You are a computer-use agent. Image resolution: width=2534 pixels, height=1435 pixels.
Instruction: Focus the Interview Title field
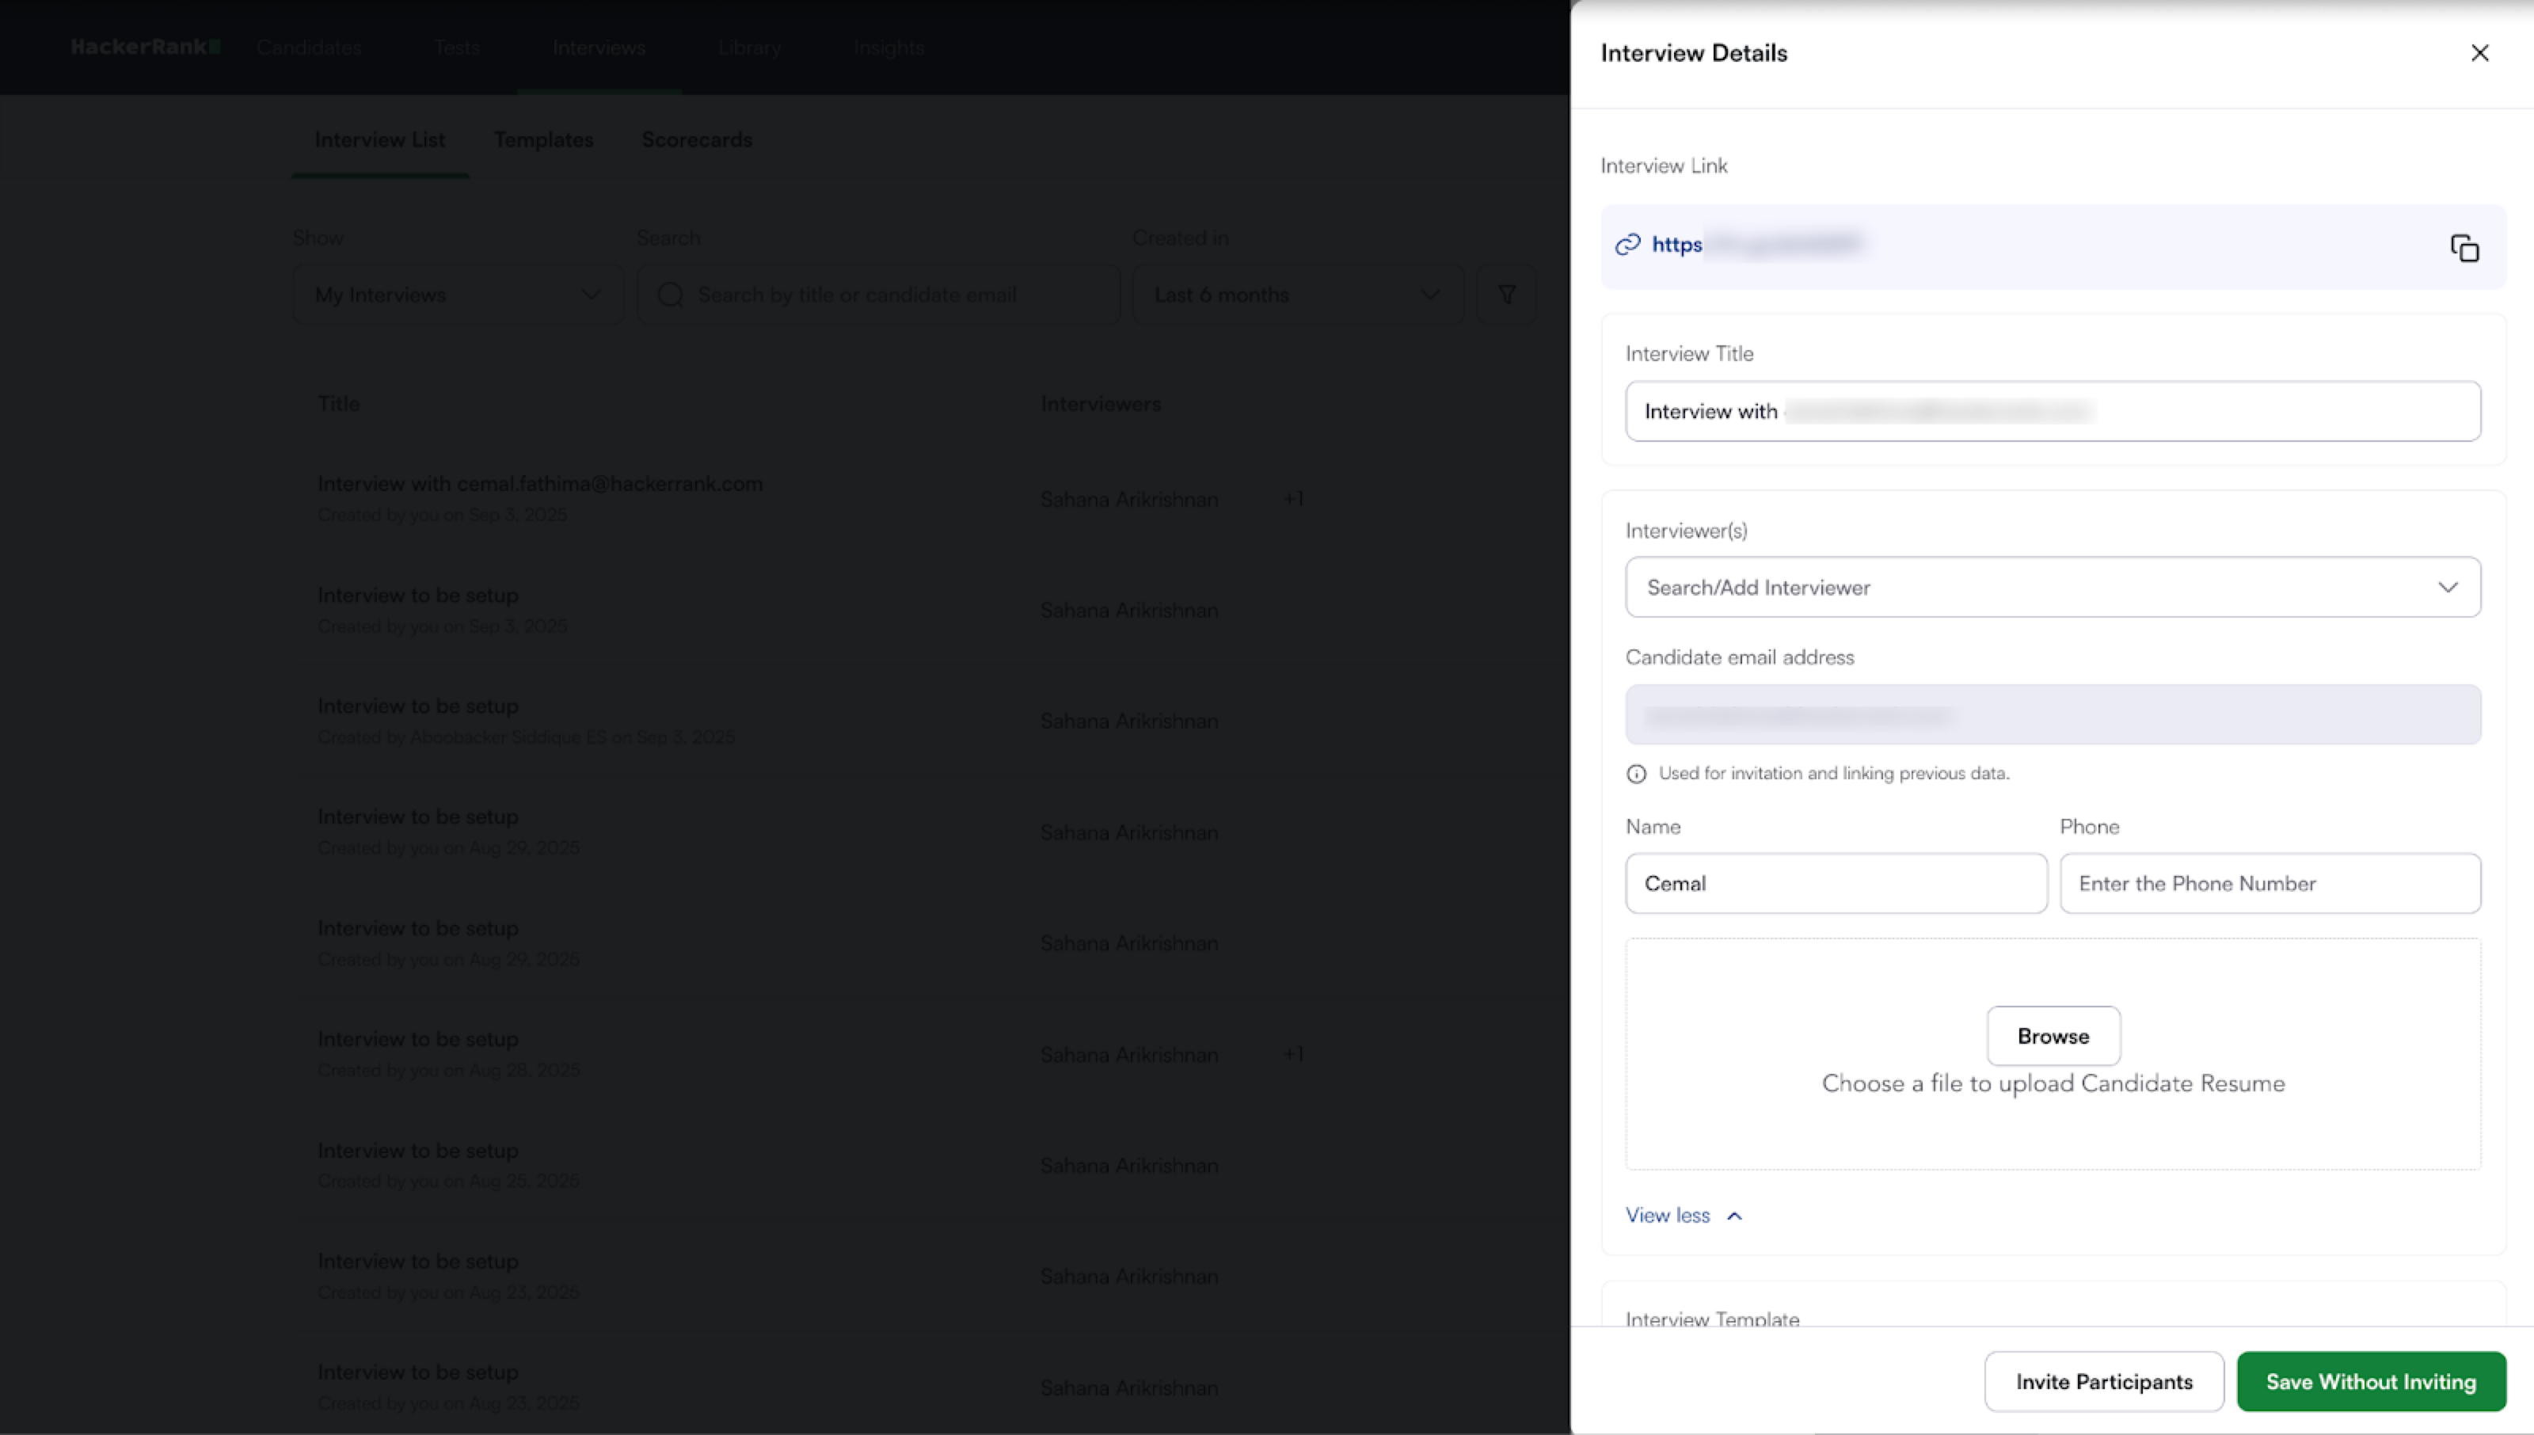(2053, 411)
